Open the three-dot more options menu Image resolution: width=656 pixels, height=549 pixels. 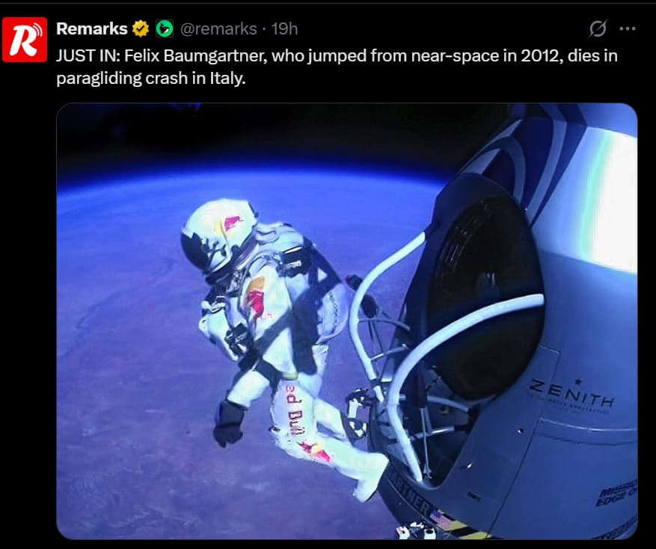point(627,29)
